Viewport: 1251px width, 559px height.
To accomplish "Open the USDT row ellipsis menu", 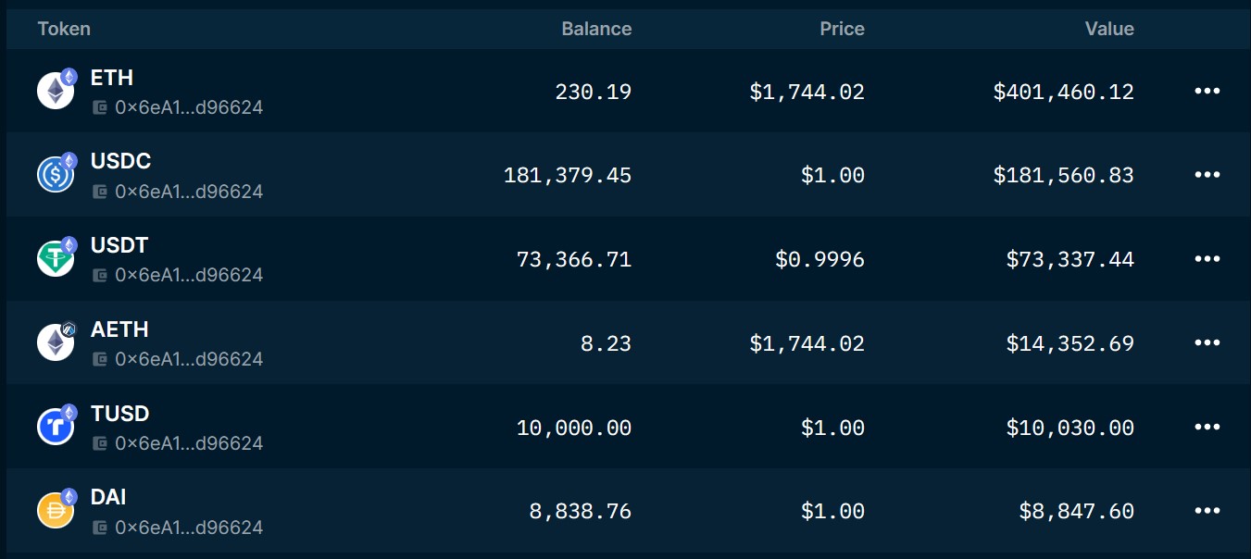I will pos(1207,259).
